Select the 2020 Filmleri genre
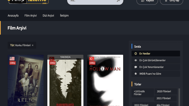 click(x=166, y=92)
